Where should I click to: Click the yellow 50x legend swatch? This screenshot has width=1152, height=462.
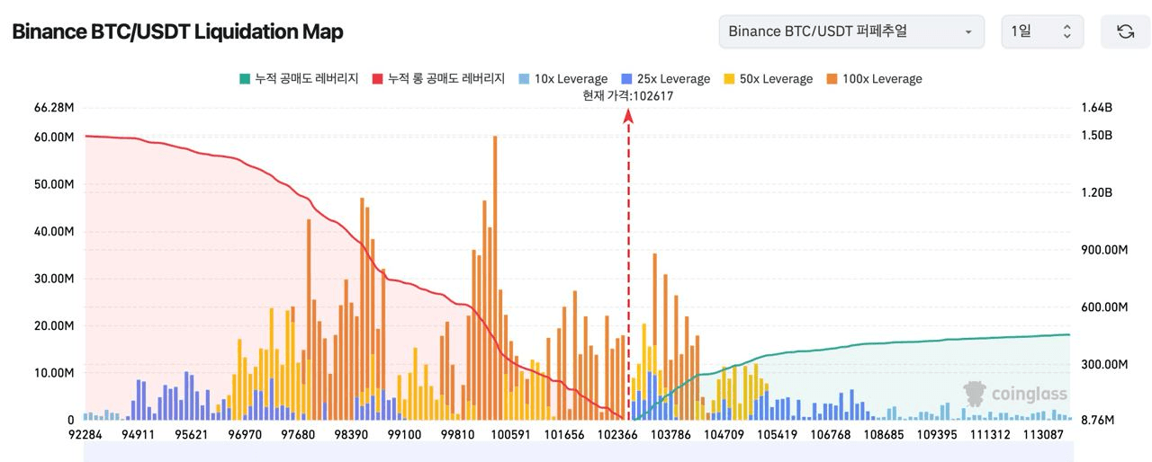728,79
